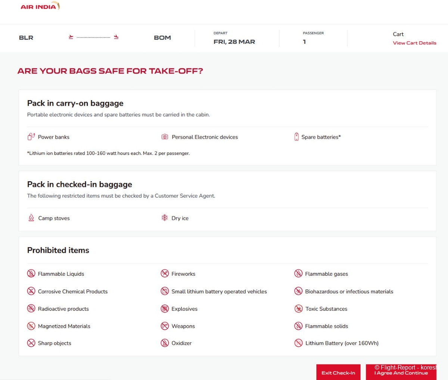Click the Small lithium battery vehicles icon
448x380 pixels.
click(x=165, y=291)
